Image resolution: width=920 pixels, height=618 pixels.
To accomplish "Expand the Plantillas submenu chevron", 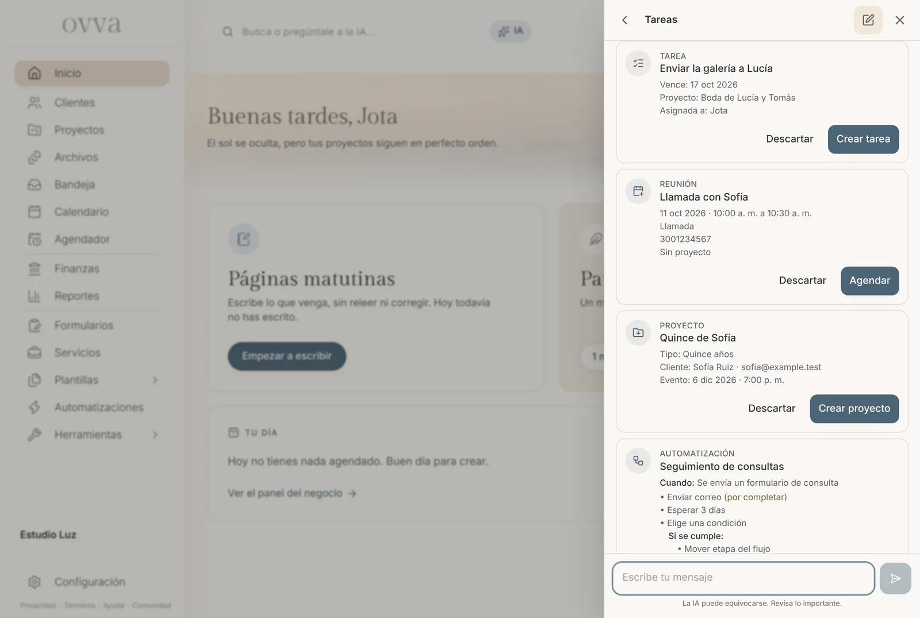I will (x=155, y=380).
